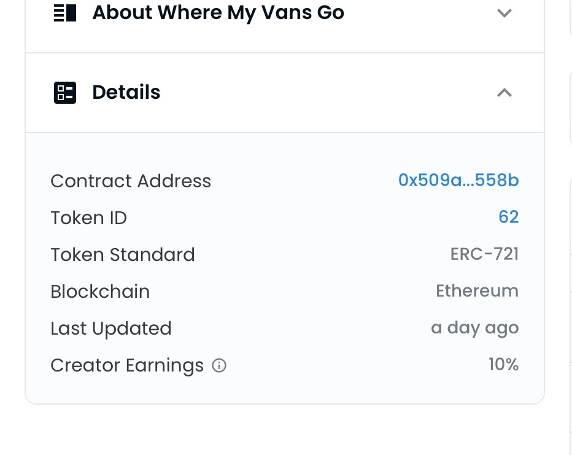Expand the About Where My Vans Go chevron

pos(504,13)
